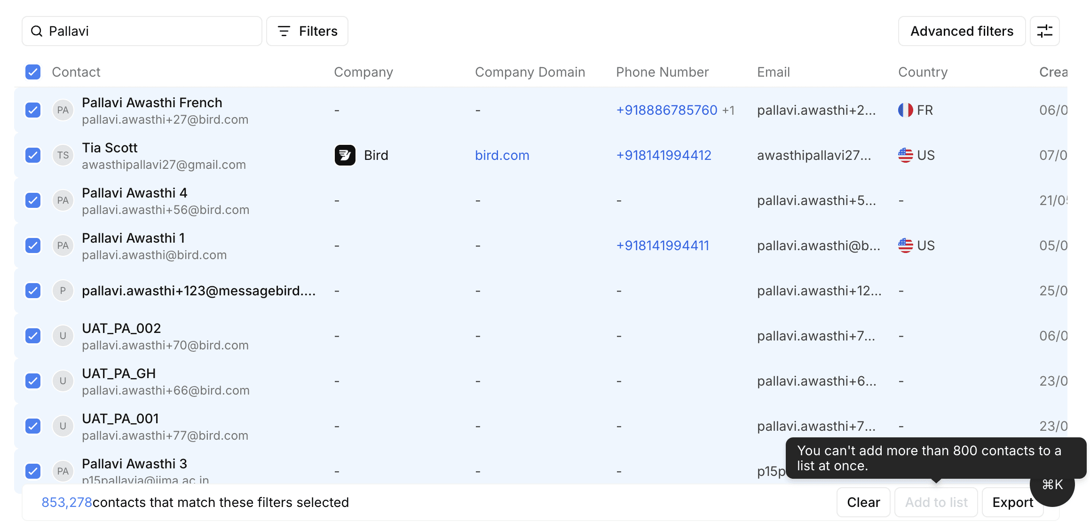
Task: Focus the Pallavi search field
Action: [x=150, y=31]
